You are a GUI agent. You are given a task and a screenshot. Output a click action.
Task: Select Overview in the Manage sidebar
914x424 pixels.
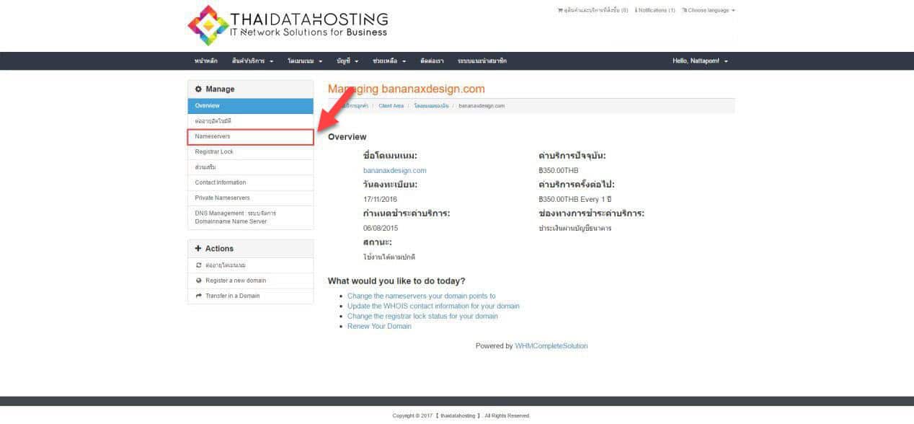251,106
